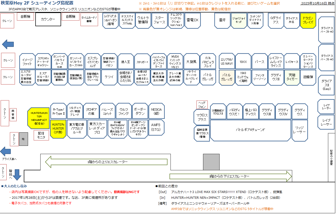Click the blue down arrow beside 階段へ
336x214 pixels.
17,174
